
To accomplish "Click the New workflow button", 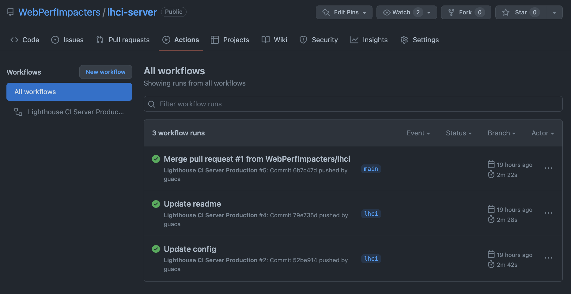I will click(106, 72).
